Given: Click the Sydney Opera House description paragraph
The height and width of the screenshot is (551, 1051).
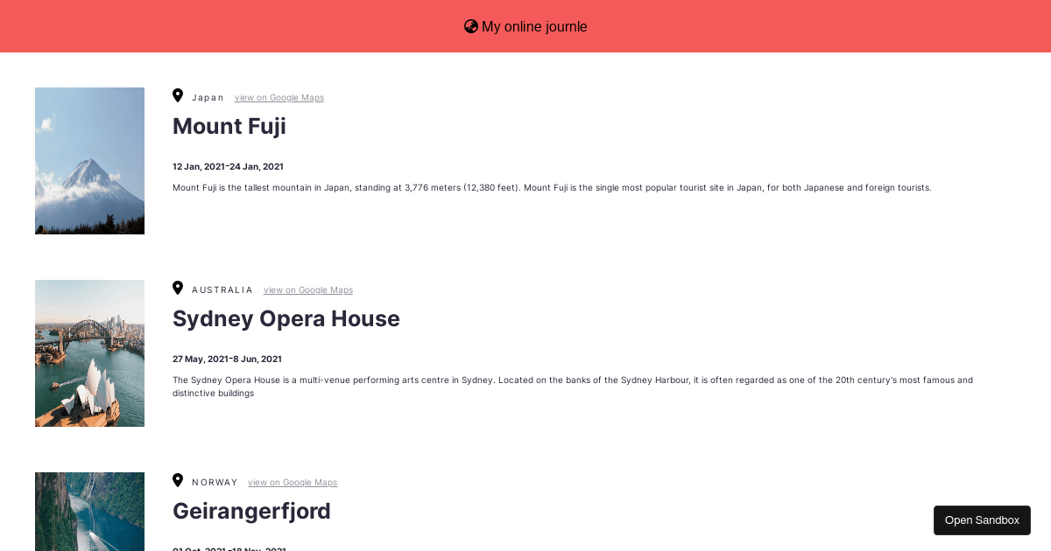Looking at the screenshot, I should [573, 386].
